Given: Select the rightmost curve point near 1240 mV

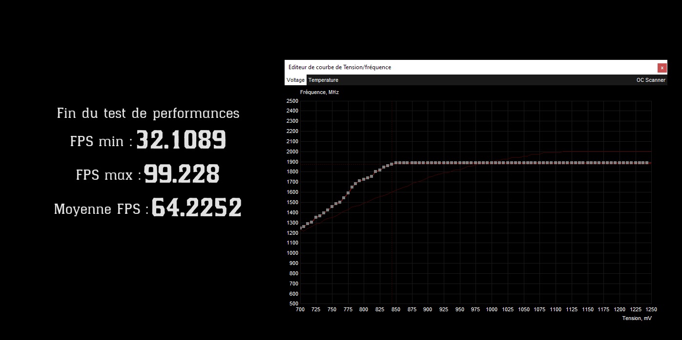Looking at the screenshot, I should (647, 163).
